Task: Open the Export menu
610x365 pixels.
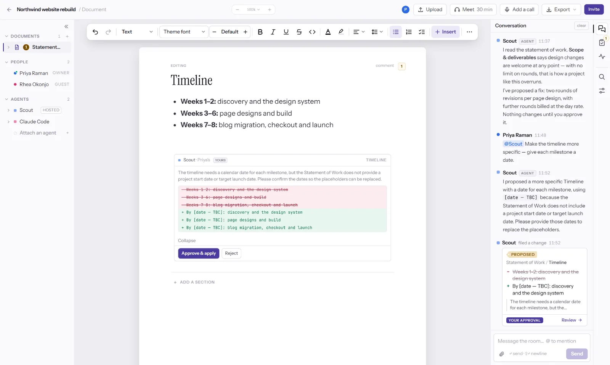Action: 562,10
